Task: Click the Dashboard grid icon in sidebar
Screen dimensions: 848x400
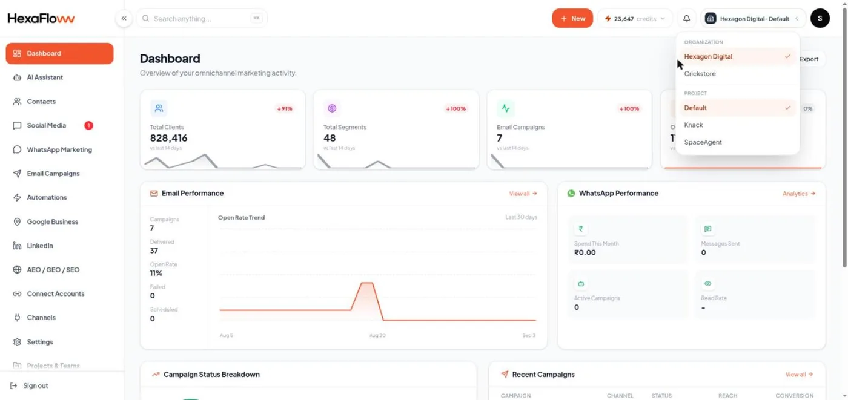Action: pos(17,53)
